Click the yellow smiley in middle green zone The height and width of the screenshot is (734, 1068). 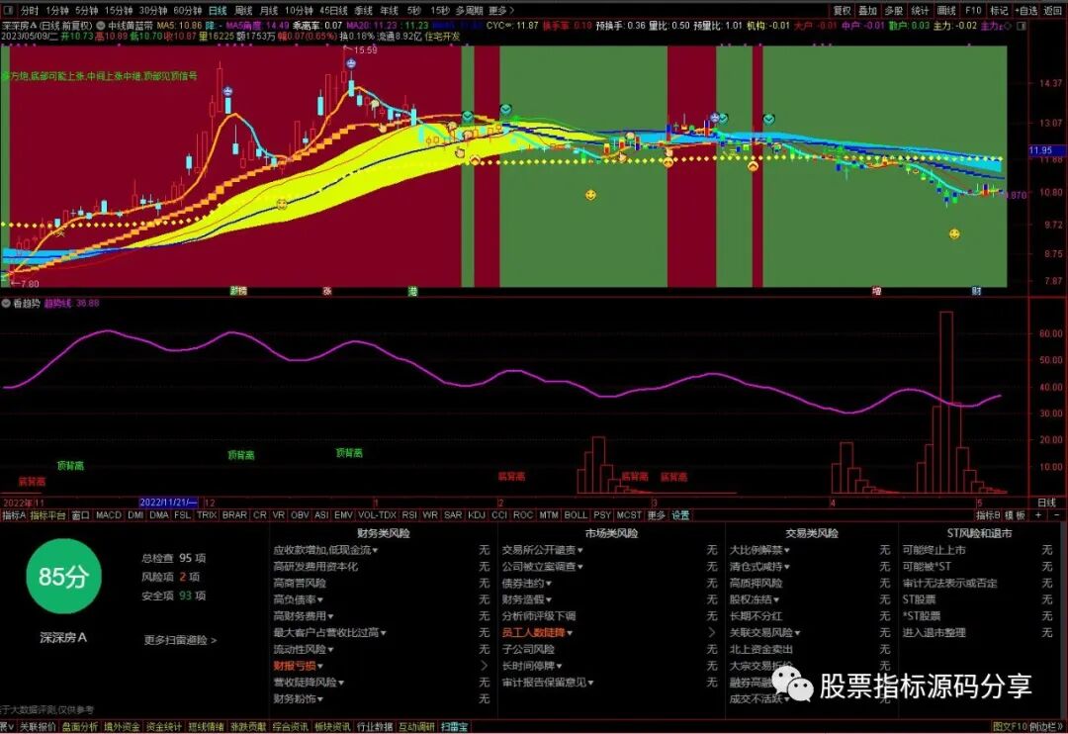590,196
